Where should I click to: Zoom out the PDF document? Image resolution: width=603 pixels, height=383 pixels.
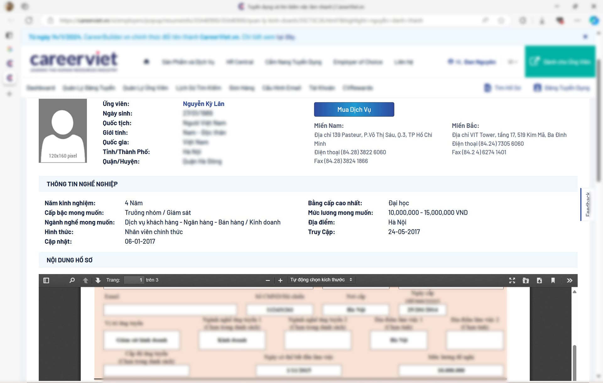pyautogui.click(x=268, y=280)
